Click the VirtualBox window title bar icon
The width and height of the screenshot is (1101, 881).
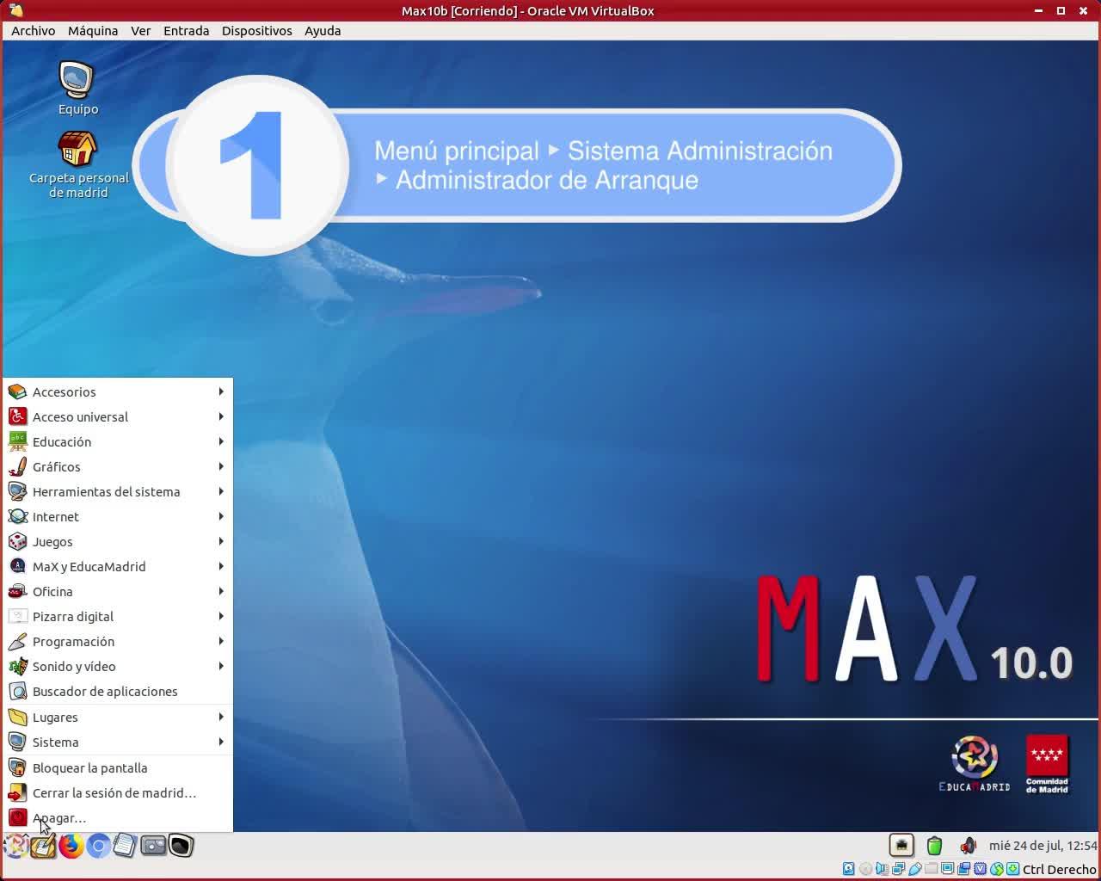[15, 10]
